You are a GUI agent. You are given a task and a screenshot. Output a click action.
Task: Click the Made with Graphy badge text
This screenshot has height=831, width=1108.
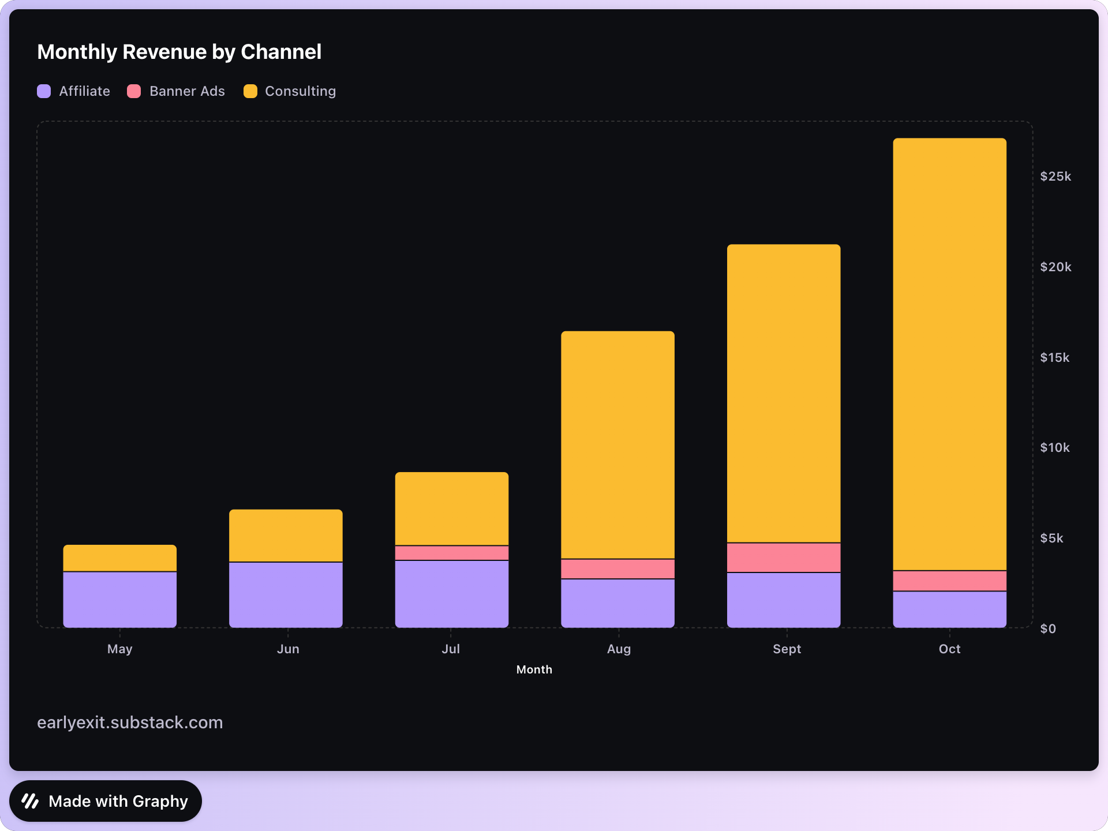(118, 801)
